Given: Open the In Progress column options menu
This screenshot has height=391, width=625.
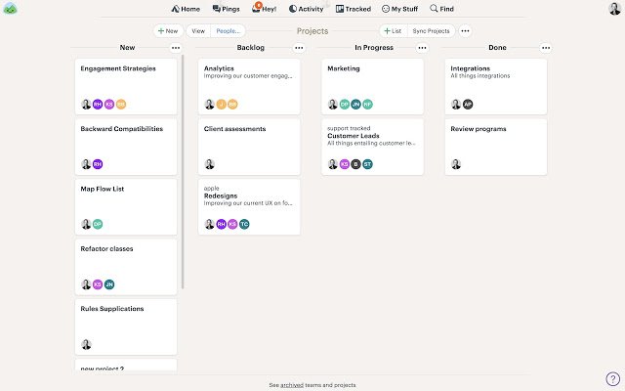Looking at the screenshot, I should [422, 48].
